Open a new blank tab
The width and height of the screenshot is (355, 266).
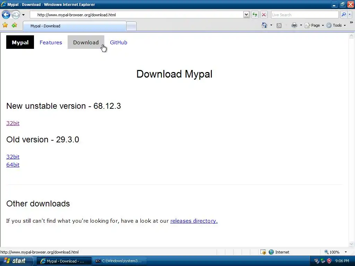(131, 26)
